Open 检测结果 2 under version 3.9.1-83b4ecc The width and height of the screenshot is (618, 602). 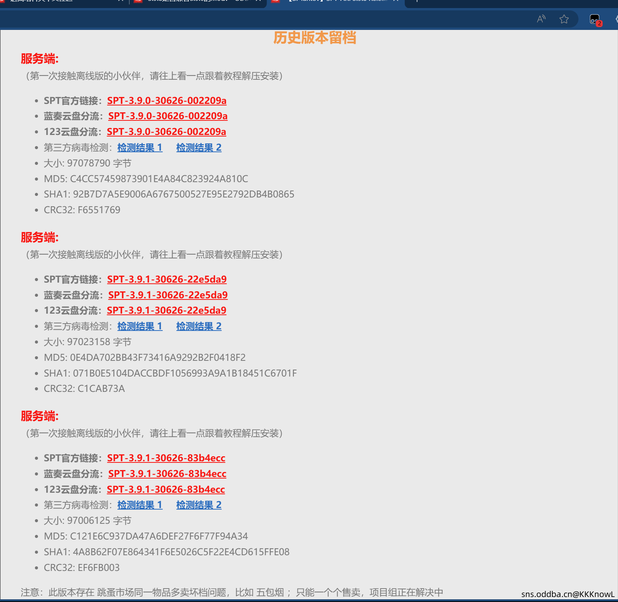(199, 505)
